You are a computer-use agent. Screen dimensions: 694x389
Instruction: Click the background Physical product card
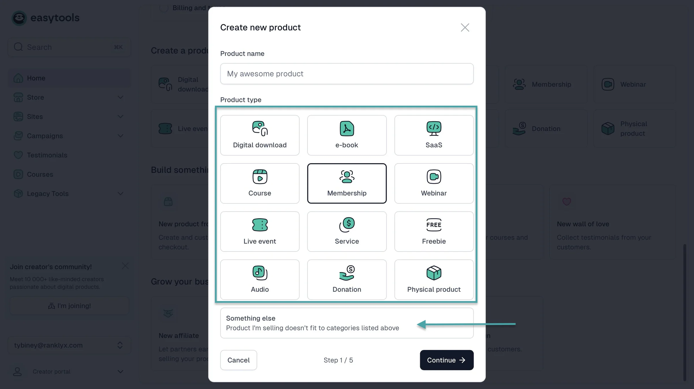635,129
